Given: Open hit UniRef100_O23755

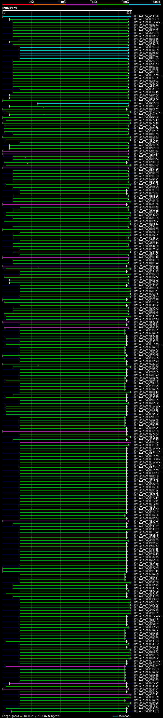Looking at the screenshot, I should click(x=146, y=61).
